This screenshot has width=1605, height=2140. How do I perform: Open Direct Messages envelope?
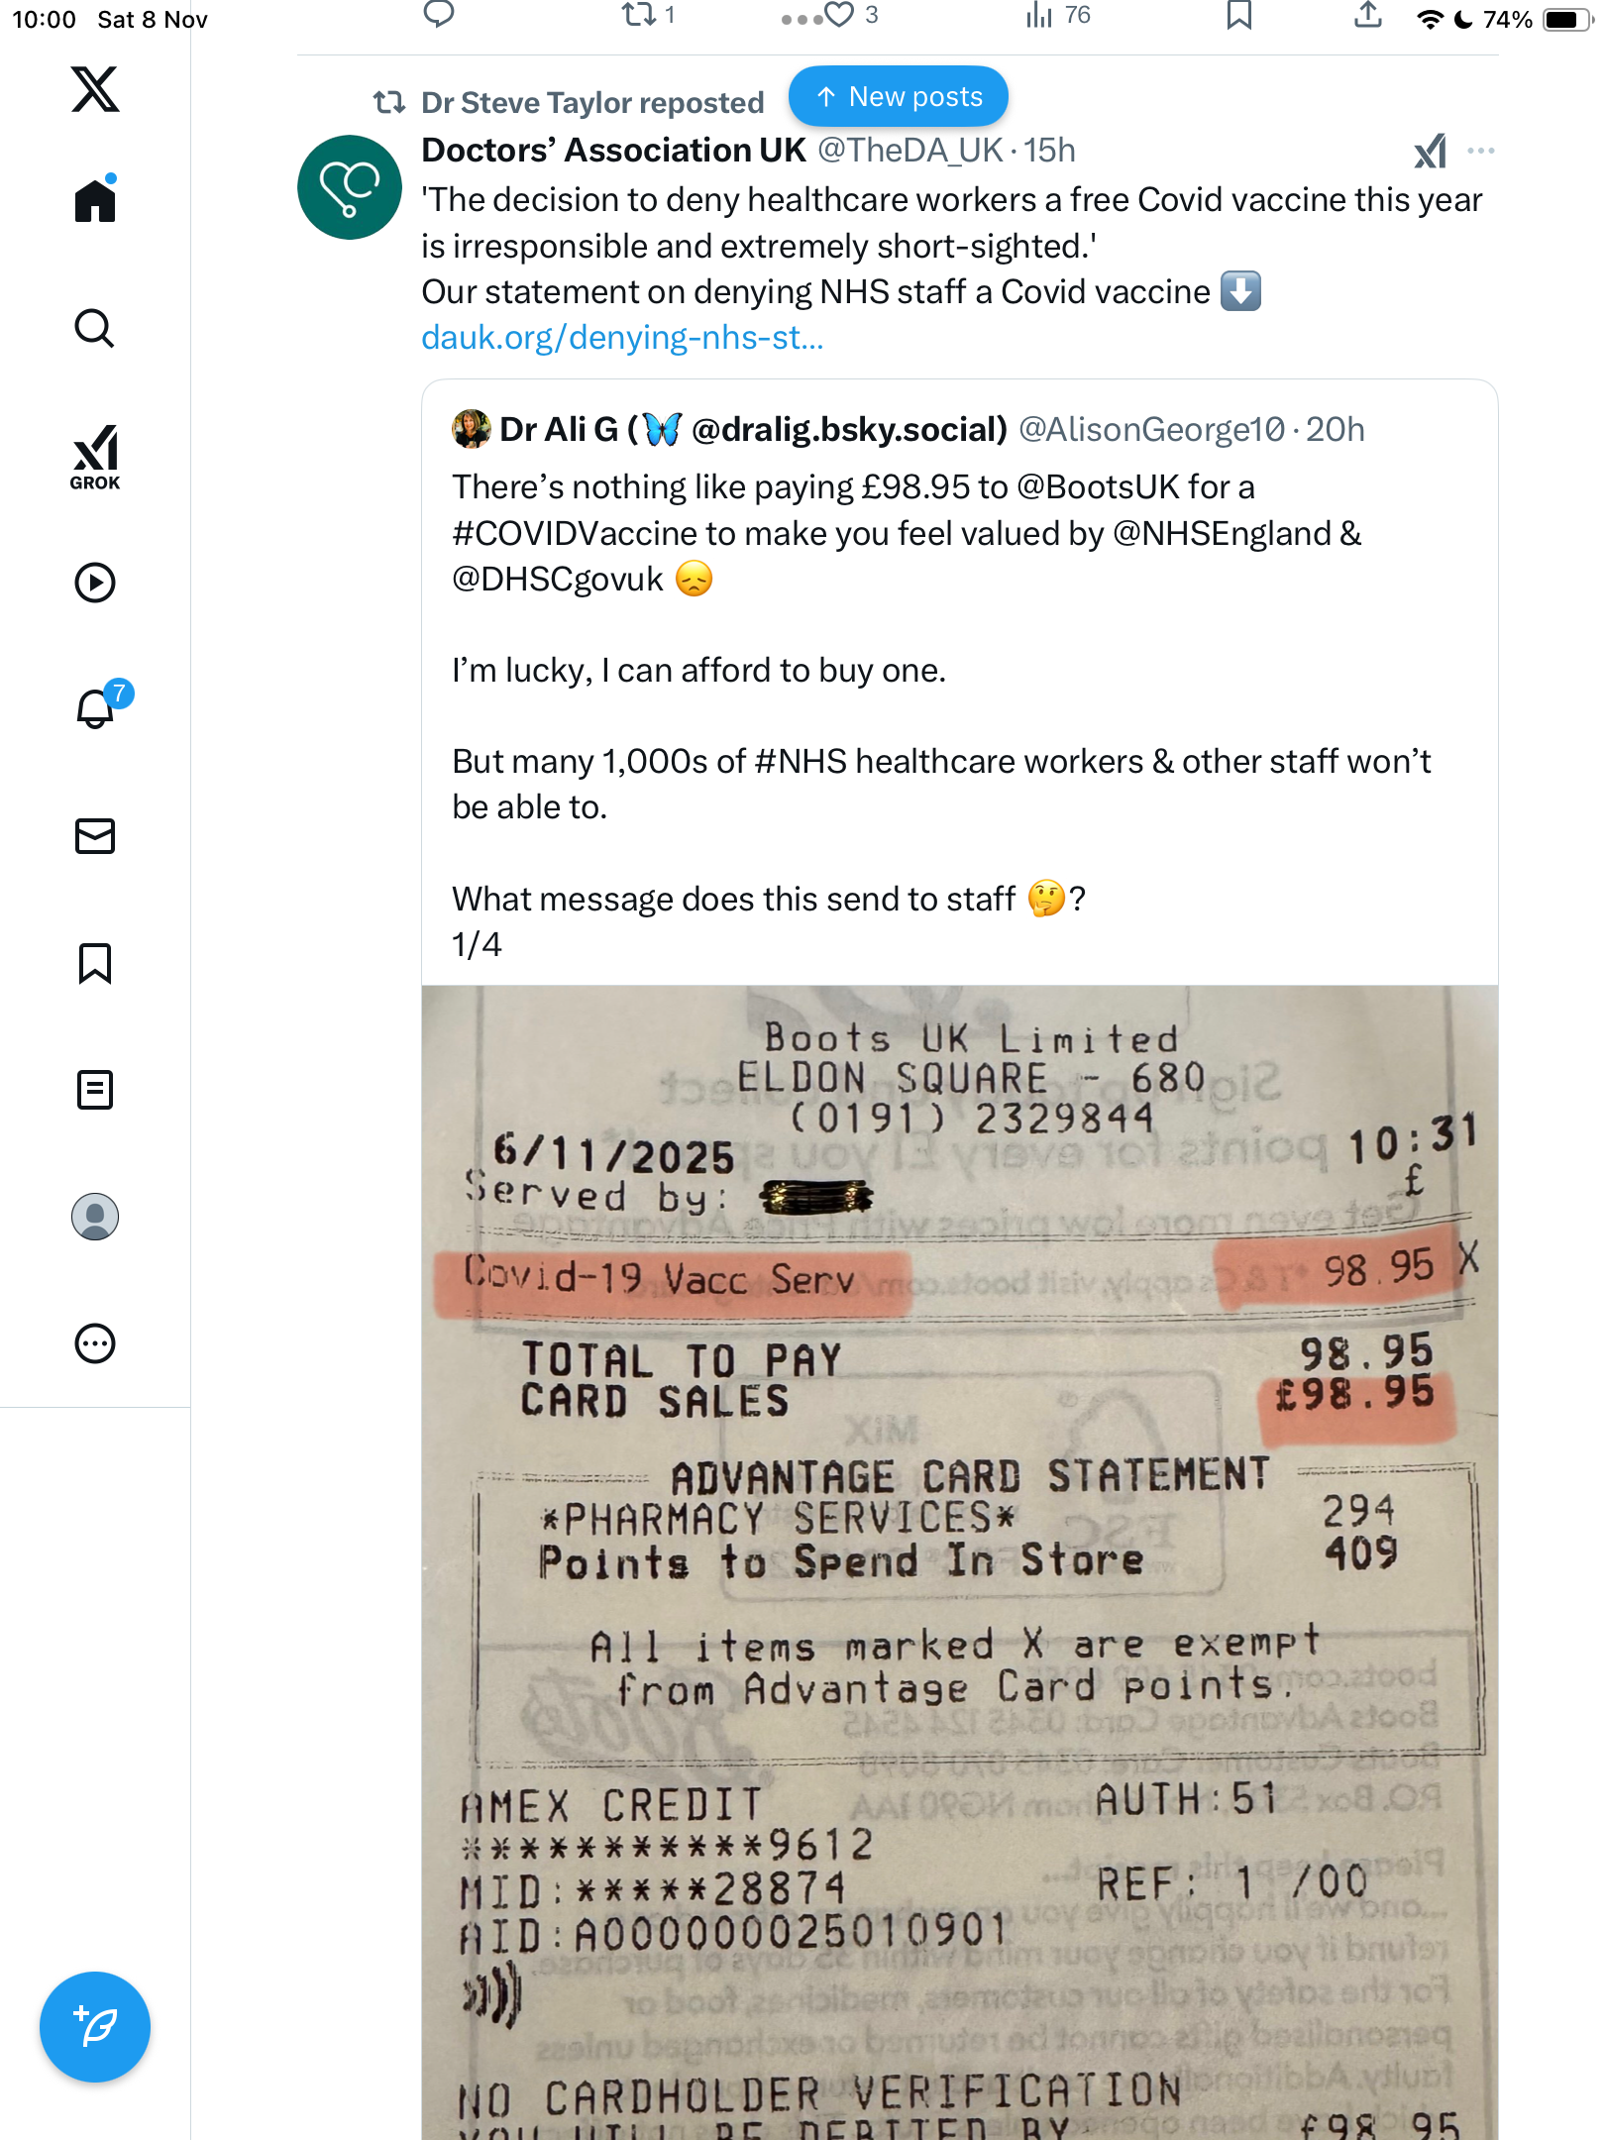pos(95,836)
